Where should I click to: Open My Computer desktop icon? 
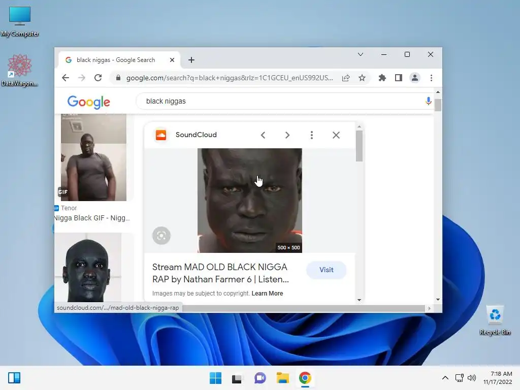pos(20,21)
